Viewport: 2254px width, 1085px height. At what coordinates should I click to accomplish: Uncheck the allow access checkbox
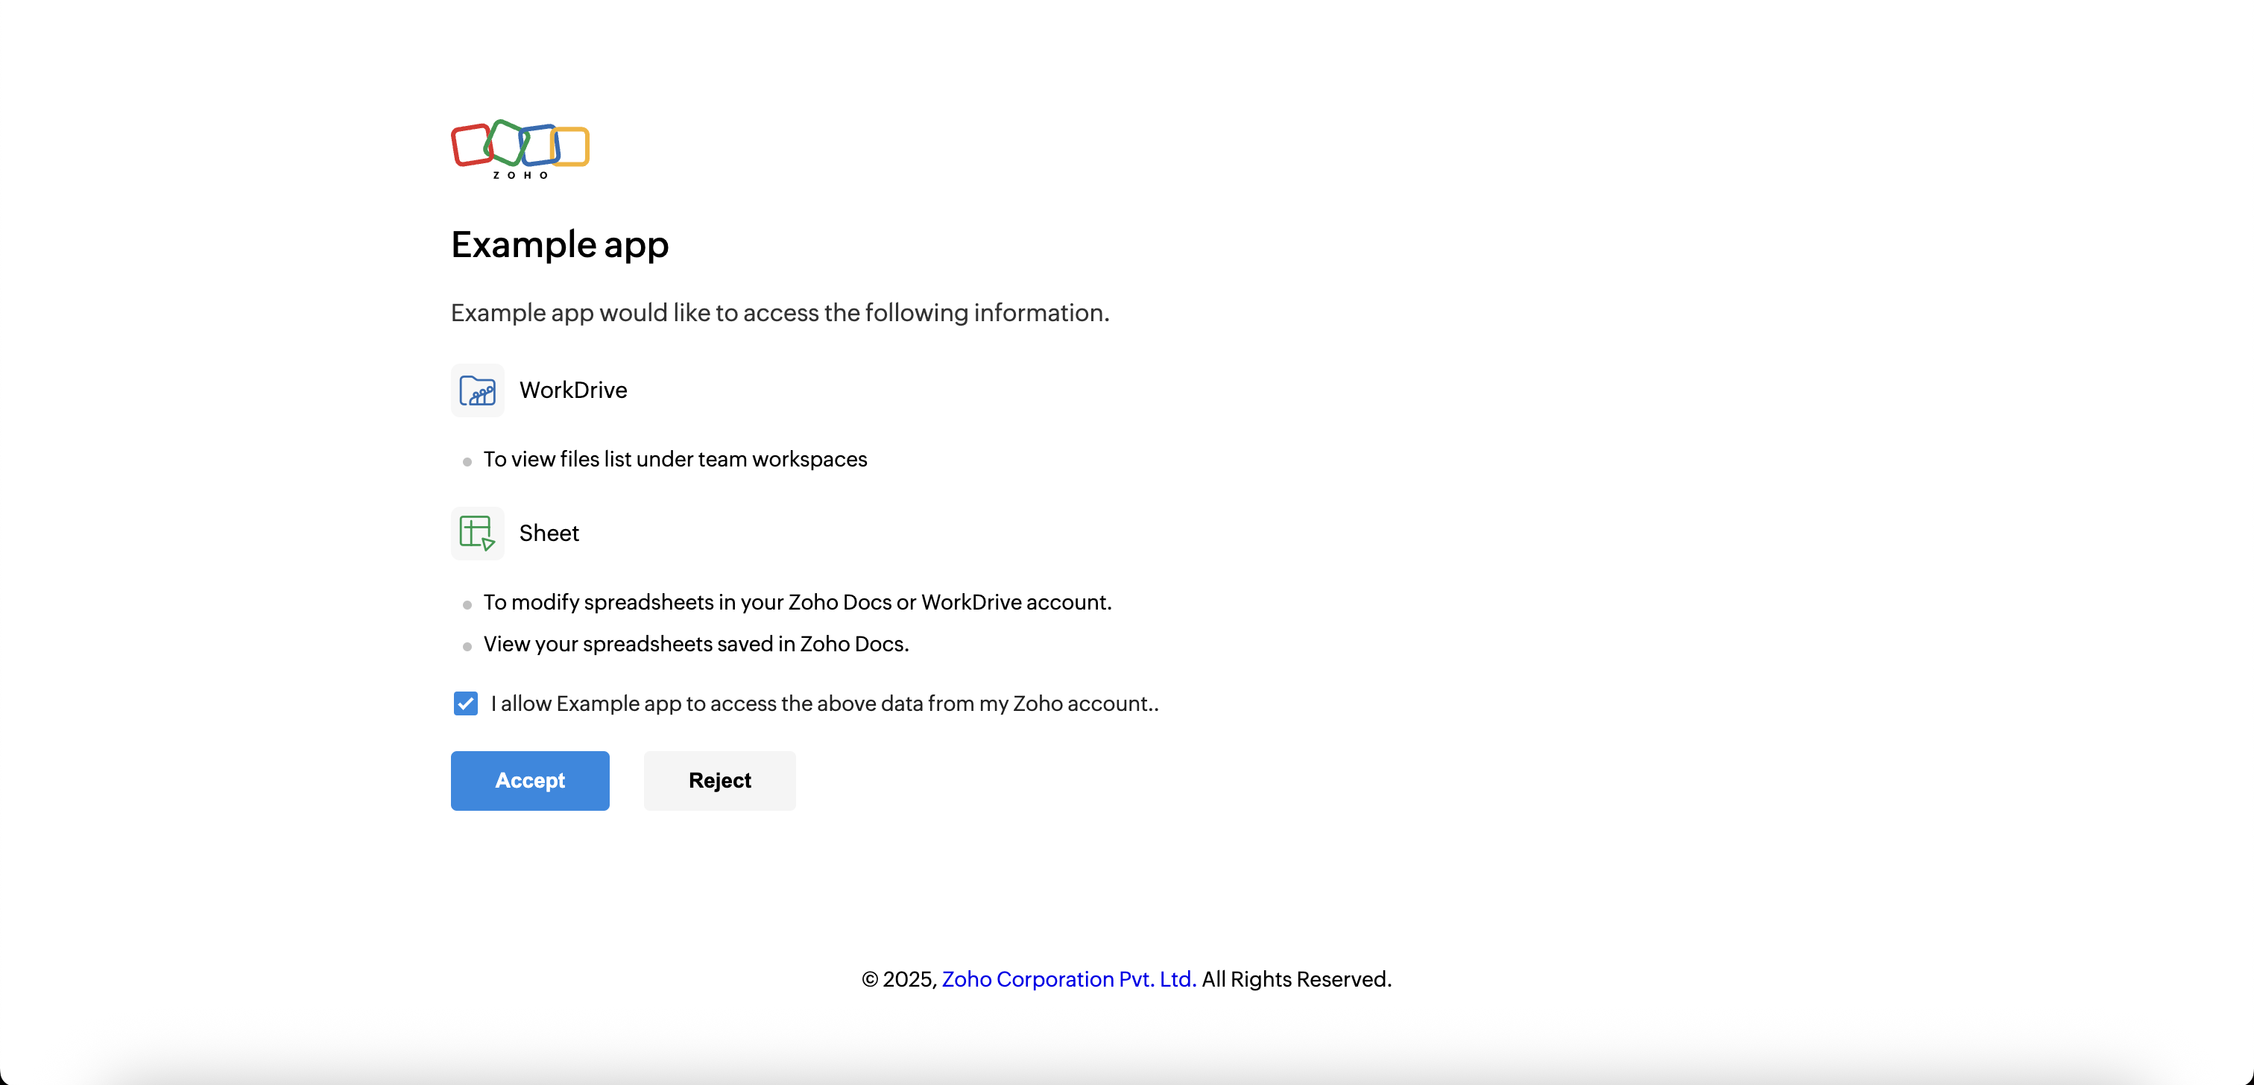click(x=466, y=703)
